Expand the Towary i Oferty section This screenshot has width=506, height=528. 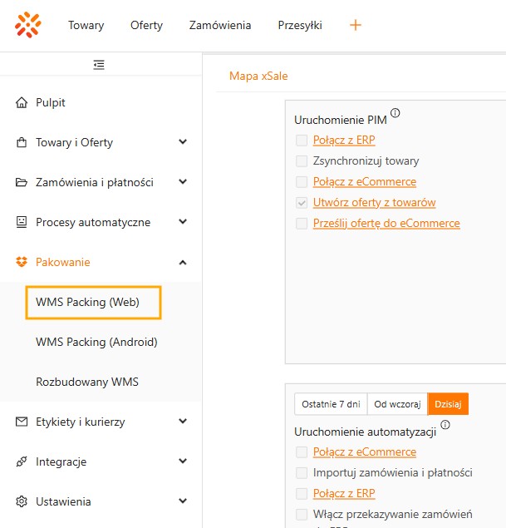[x=183, y=142]
